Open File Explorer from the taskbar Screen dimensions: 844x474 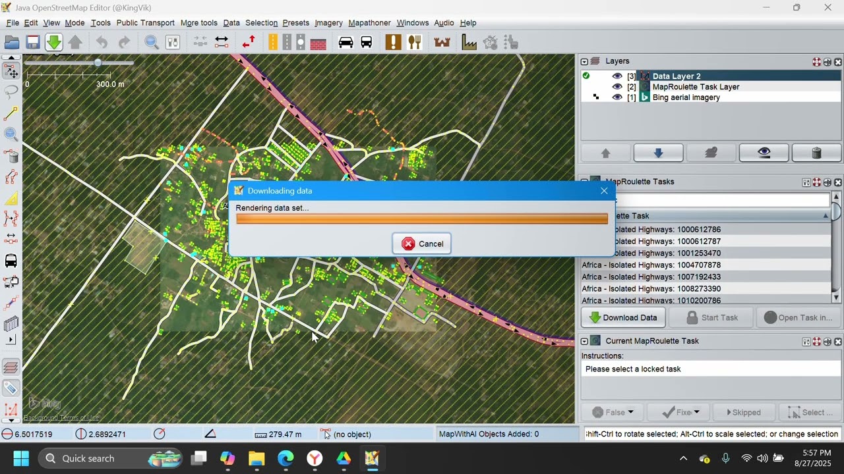tap(256, 458)
